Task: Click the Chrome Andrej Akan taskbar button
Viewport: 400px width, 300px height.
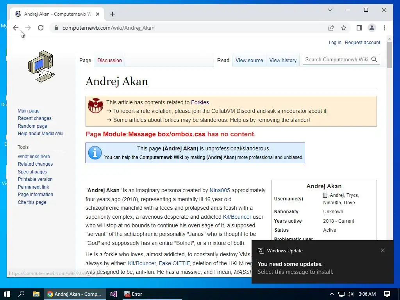Action: coord(75,294)
